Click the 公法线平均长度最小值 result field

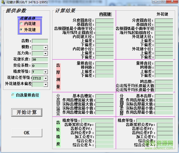[x=164, y=90]
